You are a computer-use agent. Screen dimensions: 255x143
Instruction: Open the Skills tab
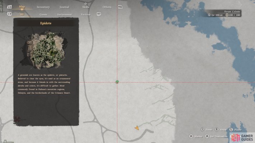click(x=86, y=7)
